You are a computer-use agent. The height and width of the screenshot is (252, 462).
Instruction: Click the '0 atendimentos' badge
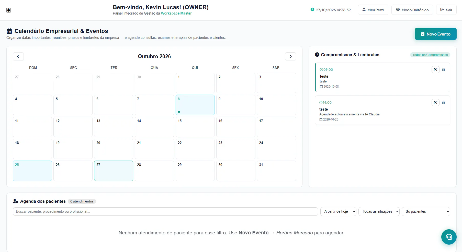(82, 201)
